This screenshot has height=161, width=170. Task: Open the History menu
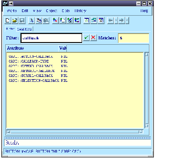point(80,11)
